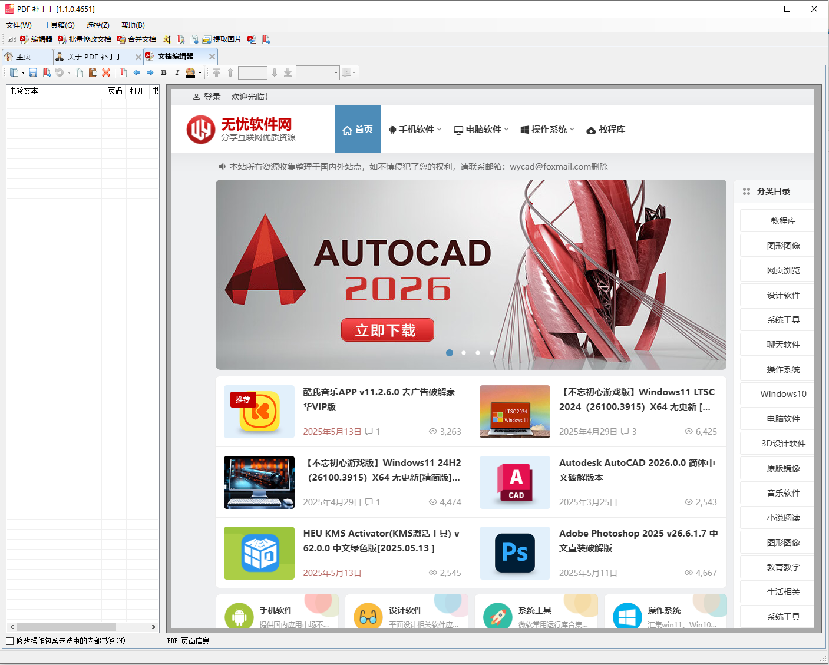Select the second carousel indicator dot
Screen dimensions: 829x665
pos(464,353)
